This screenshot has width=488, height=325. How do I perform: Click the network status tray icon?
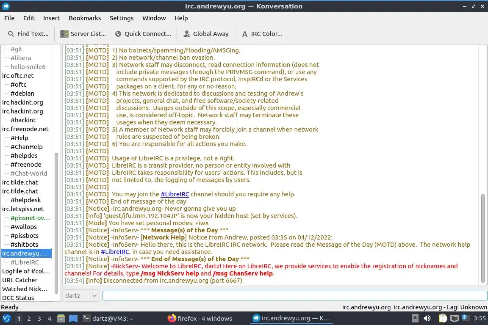(455, 318)
